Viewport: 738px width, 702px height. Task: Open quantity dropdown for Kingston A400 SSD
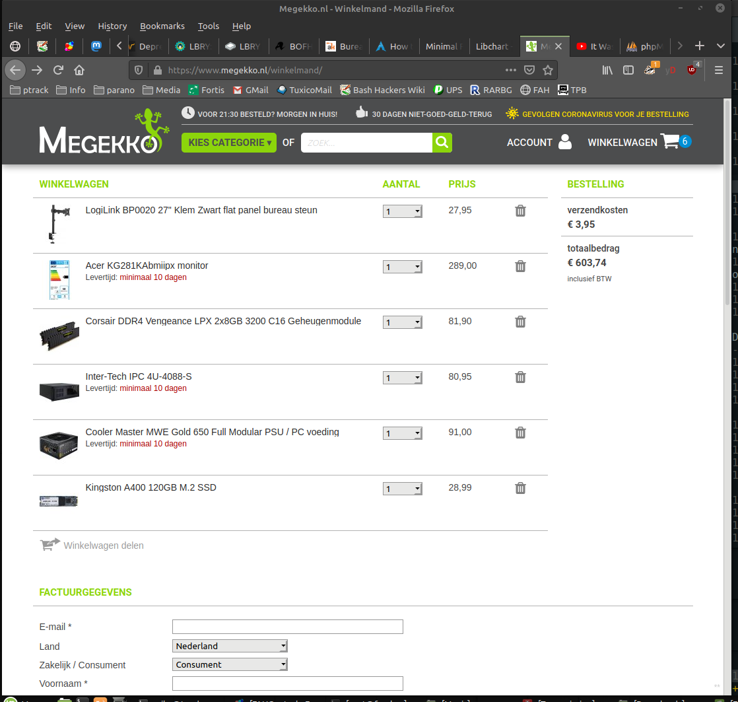point(403,489)
